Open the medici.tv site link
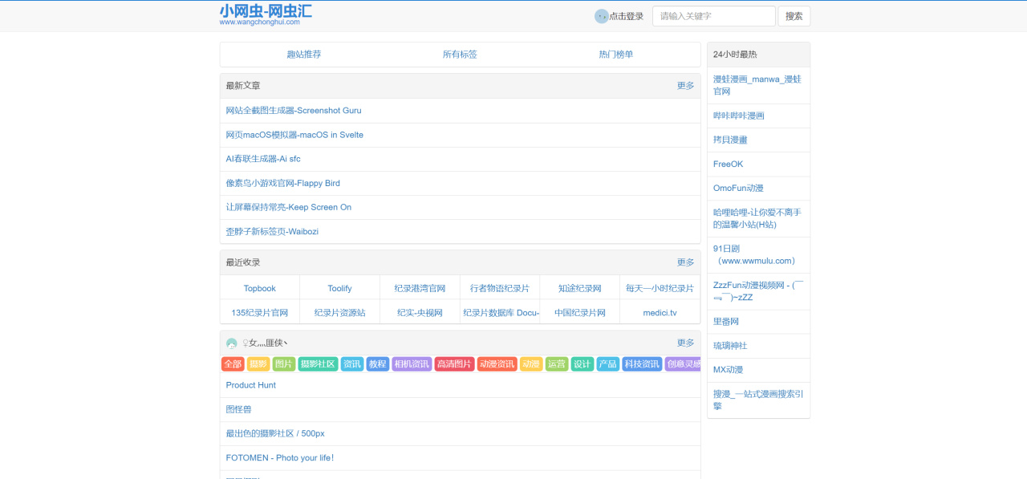This screenshot has width=1027, height=479. coord(660,312)
